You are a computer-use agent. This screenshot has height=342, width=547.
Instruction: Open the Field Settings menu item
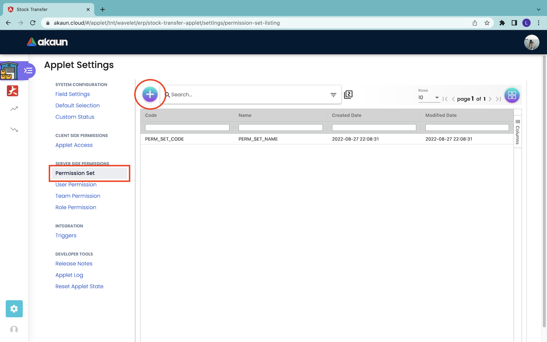pos(73,94)
